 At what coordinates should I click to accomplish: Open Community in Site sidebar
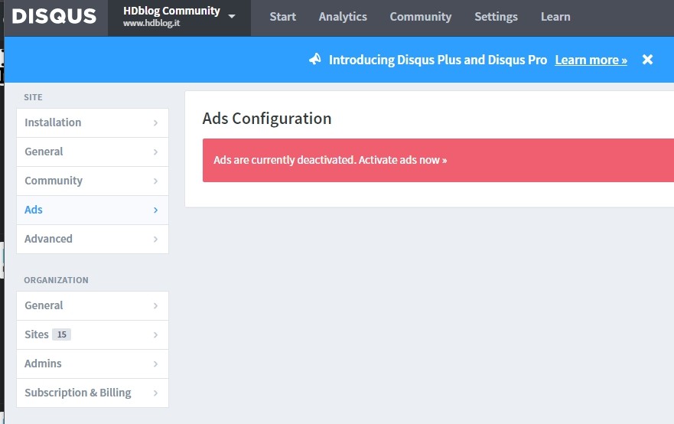pyautogui.click(x=93, y=181)
